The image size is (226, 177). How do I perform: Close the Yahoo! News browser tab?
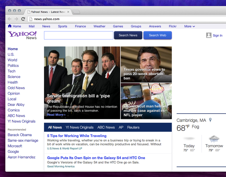point(68,12)
